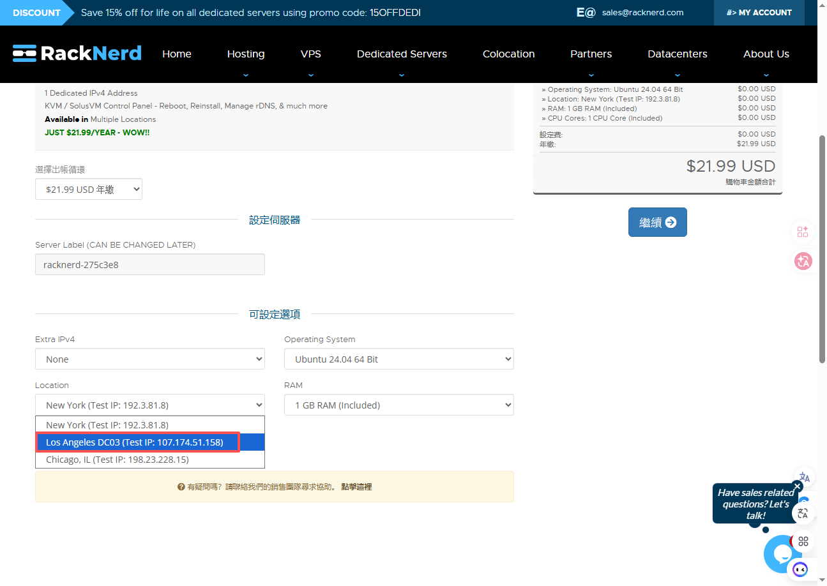Click the sales@racknerd.com email link
This screenshot has height=586, width=827.
click(x=643, y=12)
